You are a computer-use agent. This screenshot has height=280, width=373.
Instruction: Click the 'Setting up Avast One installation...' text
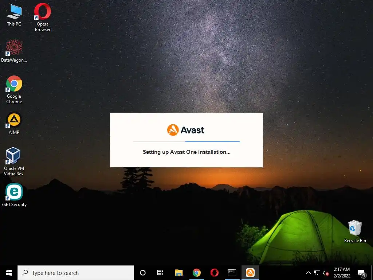tap(186, 152)
